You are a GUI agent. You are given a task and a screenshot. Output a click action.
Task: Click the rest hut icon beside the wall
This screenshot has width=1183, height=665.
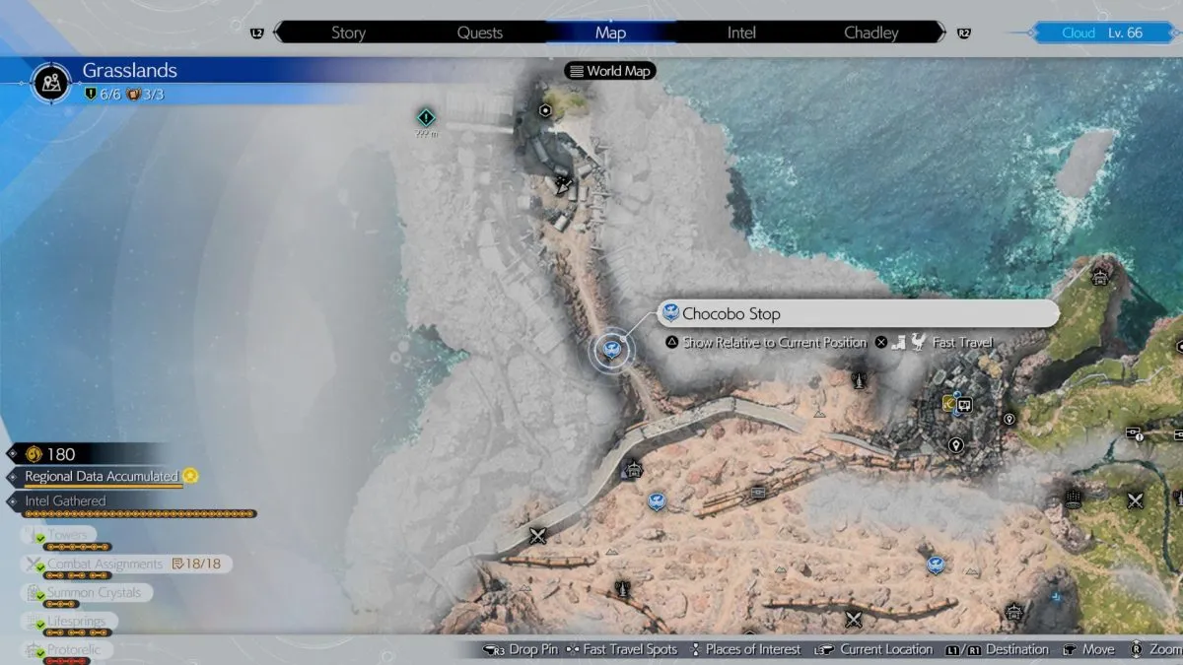(x=633, y=470)
